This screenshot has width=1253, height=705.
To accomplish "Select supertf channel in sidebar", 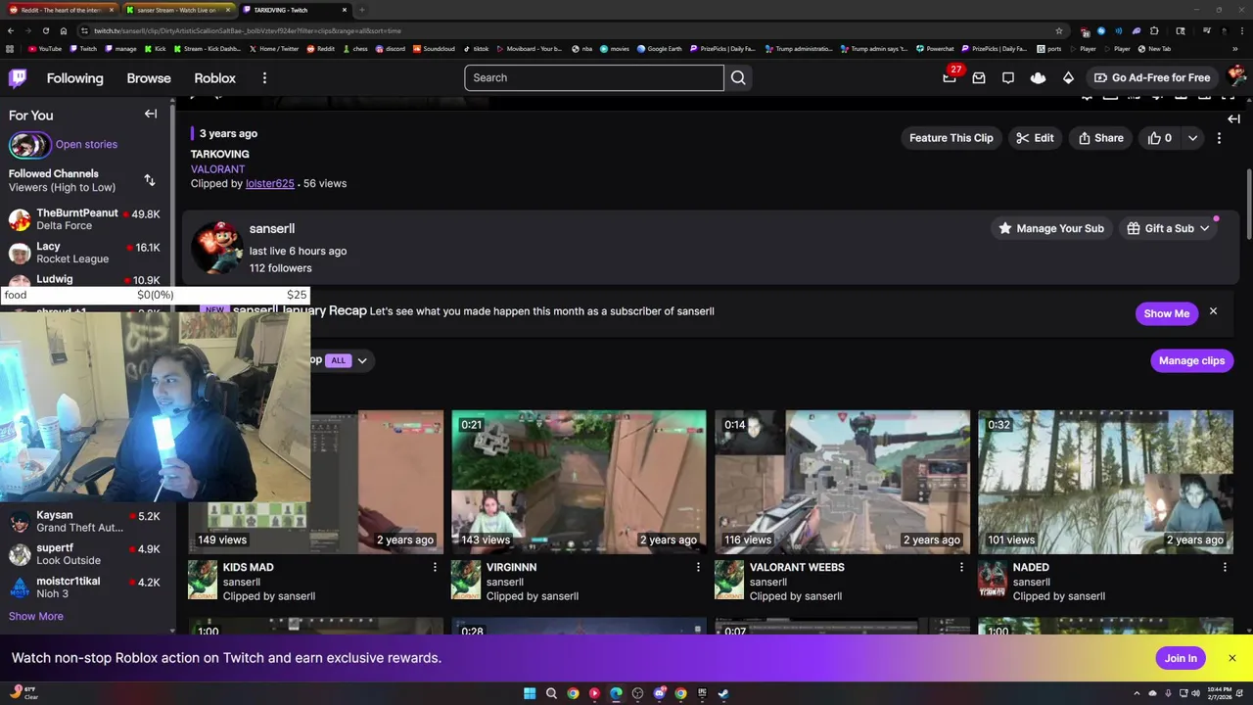I will [x=87, y=554].
